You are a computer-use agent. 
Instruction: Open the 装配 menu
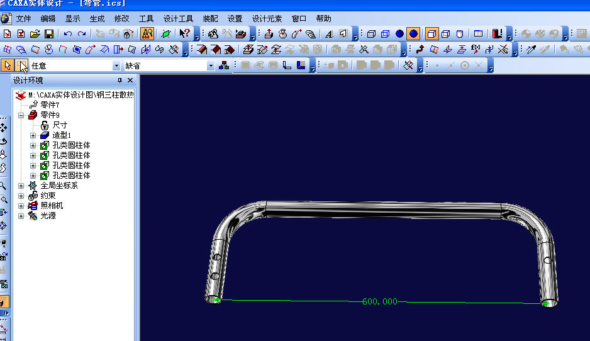click(210, 19)
